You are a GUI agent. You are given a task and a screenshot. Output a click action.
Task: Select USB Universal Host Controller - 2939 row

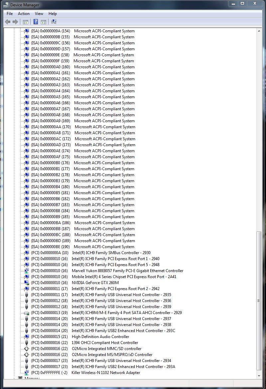[101, 307]
